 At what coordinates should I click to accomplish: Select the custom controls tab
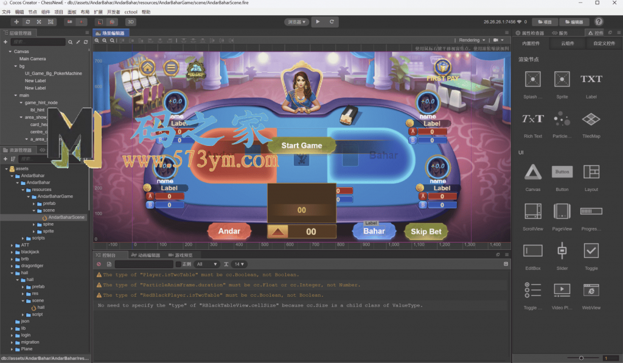(x=604, y=43)
